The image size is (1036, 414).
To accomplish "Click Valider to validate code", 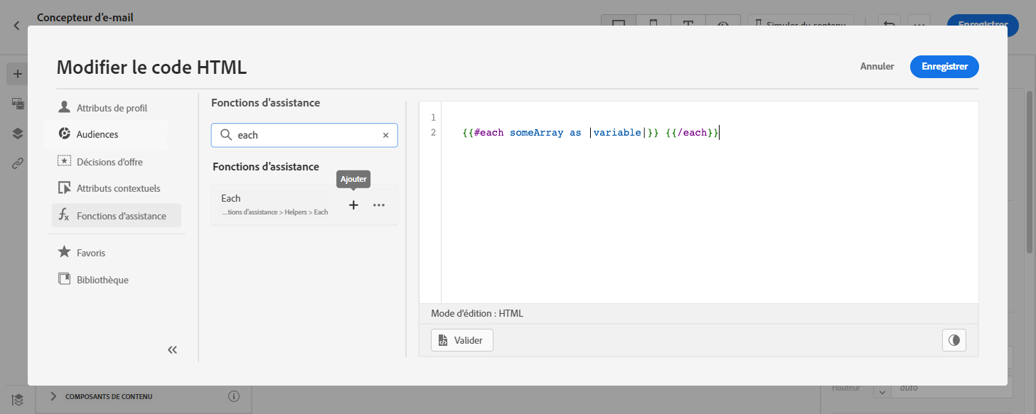I will (462, 340).
